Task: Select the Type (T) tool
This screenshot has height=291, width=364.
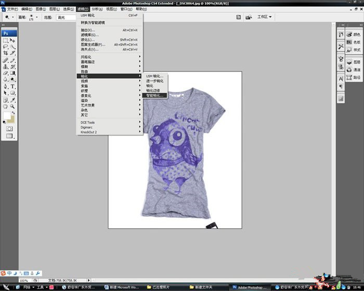Action: coord(12,86)
